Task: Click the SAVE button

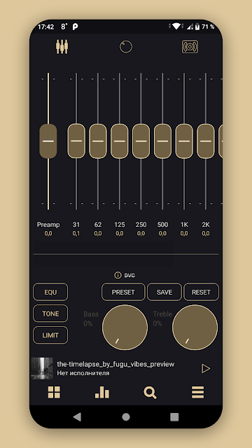Action: [x=164, y=292]
